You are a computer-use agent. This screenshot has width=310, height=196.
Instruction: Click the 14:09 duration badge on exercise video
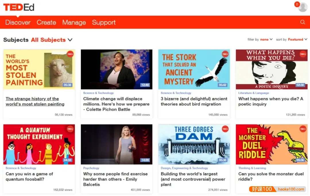[x=145, y=160]
